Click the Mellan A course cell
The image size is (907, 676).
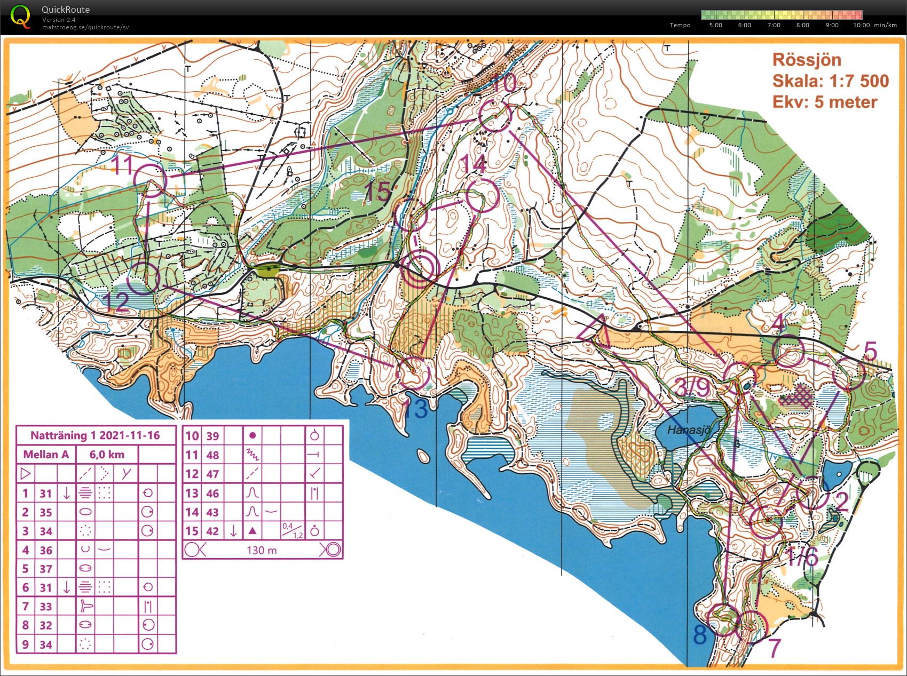(46, 455)
